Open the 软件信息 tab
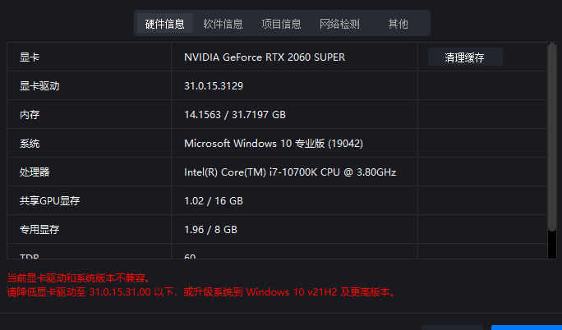Image resolution: width=562 pixels, height=330 pixels. click(x=223, y=24)
